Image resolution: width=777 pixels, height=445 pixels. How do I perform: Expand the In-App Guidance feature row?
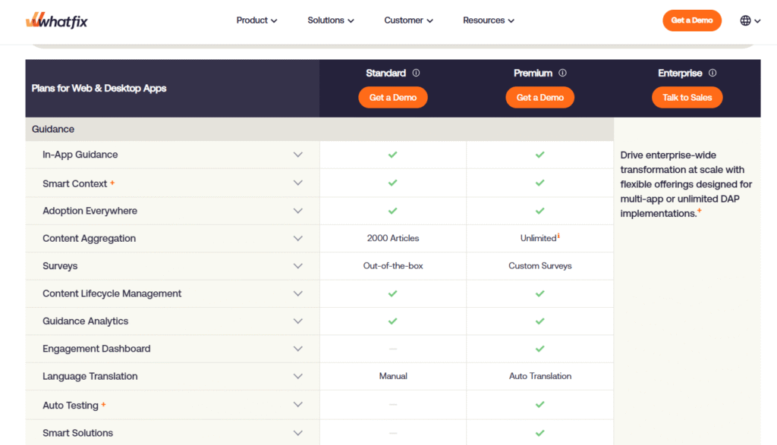[x=297, y=155]
